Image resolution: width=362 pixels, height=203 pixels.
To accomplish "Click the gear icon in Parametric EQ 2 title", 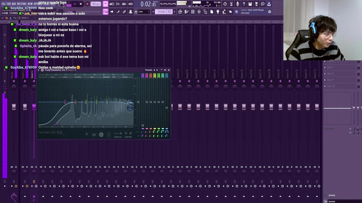I will (x=42, y=70).
